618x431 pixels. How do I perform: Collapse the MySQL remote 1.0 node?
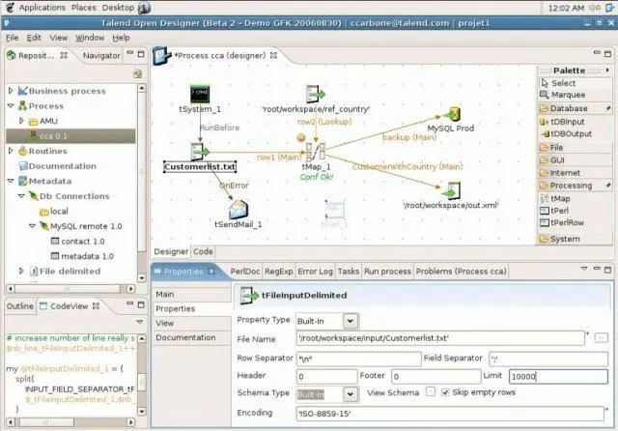32,226
